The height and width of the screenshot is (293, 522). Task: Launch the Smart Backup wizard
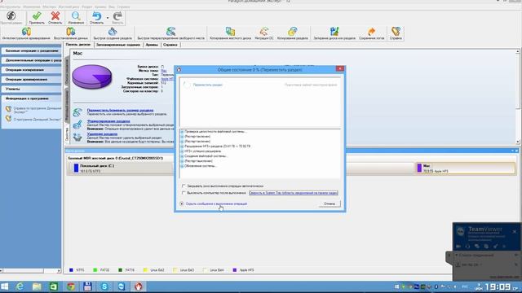pyautogui.click(x=26, y=33)
